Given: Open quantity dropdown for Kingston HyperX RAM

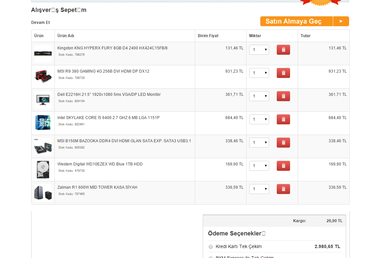Looking at the screenshot, I should coord(259,50).
